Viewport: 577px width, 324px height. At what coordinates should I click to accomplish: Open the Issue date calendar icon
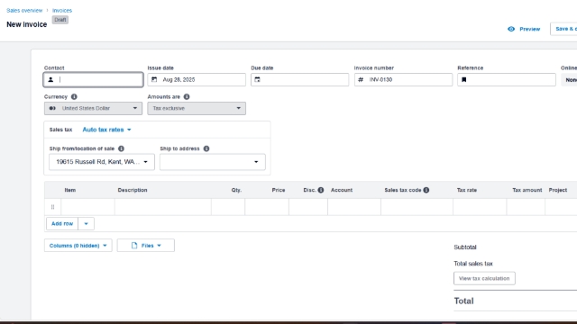pos(154,79)
